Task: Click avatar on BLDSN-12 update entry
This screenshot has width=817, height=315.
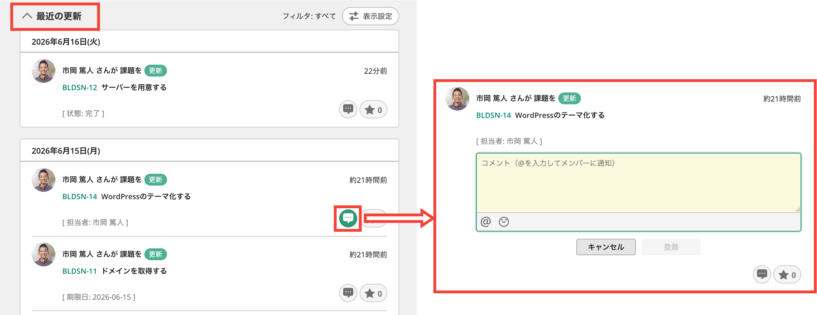Action: coord(43,71)
